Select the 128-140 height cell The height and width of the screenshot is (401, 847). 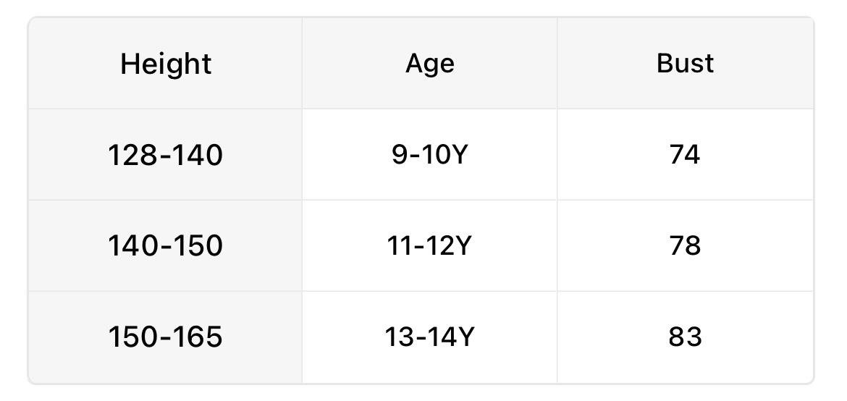[x=166, y=155]
